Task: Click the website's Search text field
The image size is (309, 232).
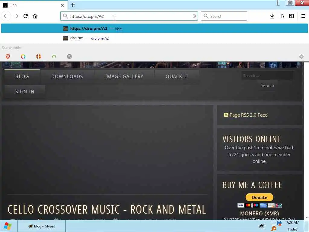Action: click(x=267, y=76)
